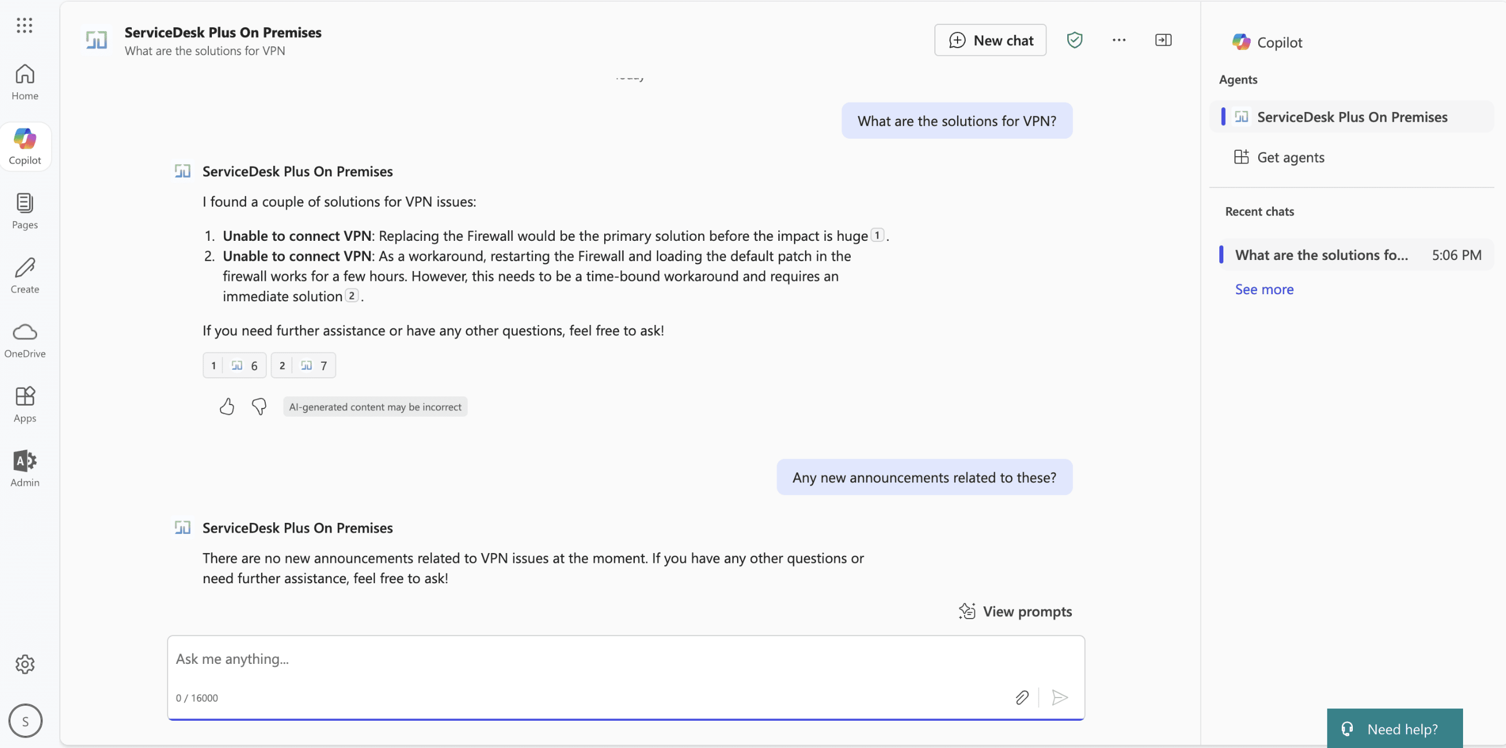This screenshot has width=1506, height=748.
Task: Open the app launcher grid icon
Action: coord(24,25)
